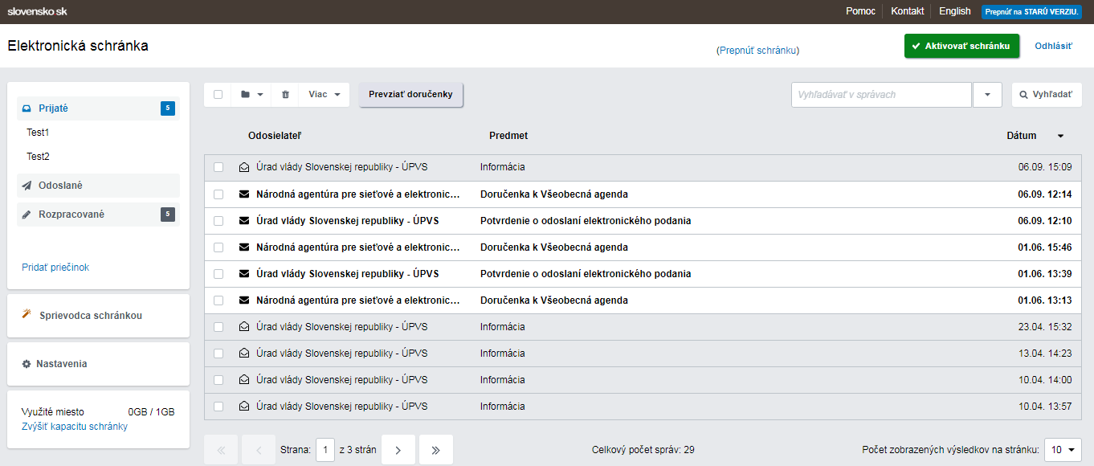The height and width of the screenshot is (466, 1094).
Task: Click Prepnúť na STARÚ VERZIU button
Action: (x=1032, y=12)
